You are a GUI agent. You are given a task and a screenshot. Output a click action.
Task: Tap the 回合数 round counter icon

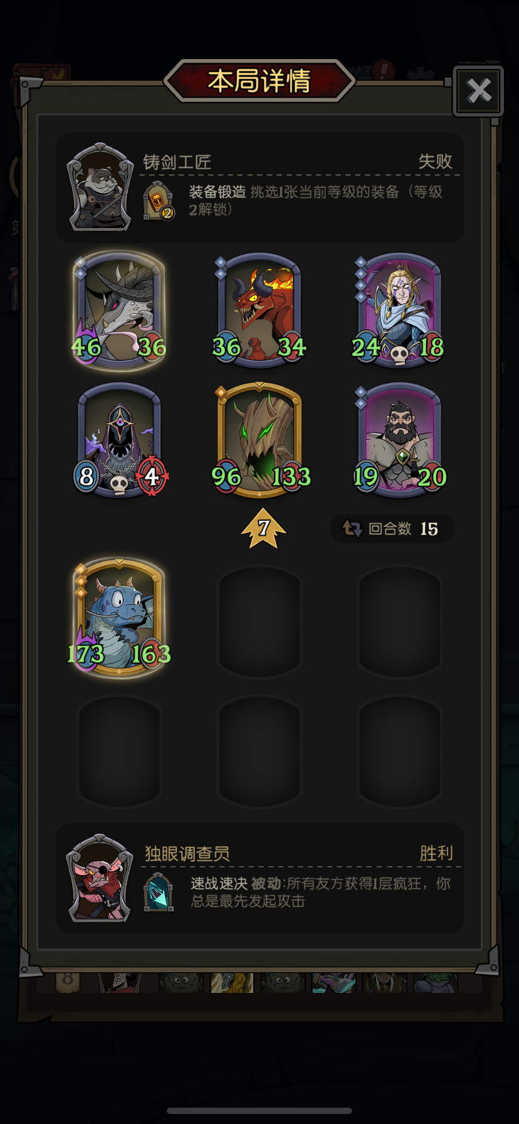[x=352, y=529]
